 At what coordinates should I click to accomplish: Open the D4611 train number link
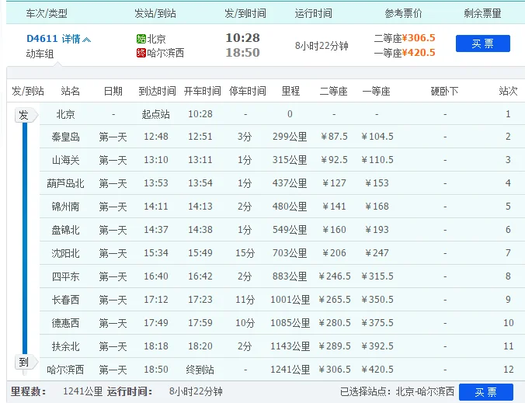pyautogui.click(x=42, y=39)
